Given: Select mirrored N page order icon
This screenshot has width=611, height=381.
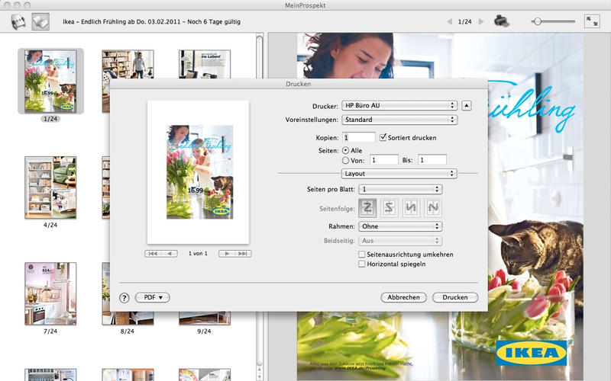Looking at the screenshot, I should tap(411, 207).
